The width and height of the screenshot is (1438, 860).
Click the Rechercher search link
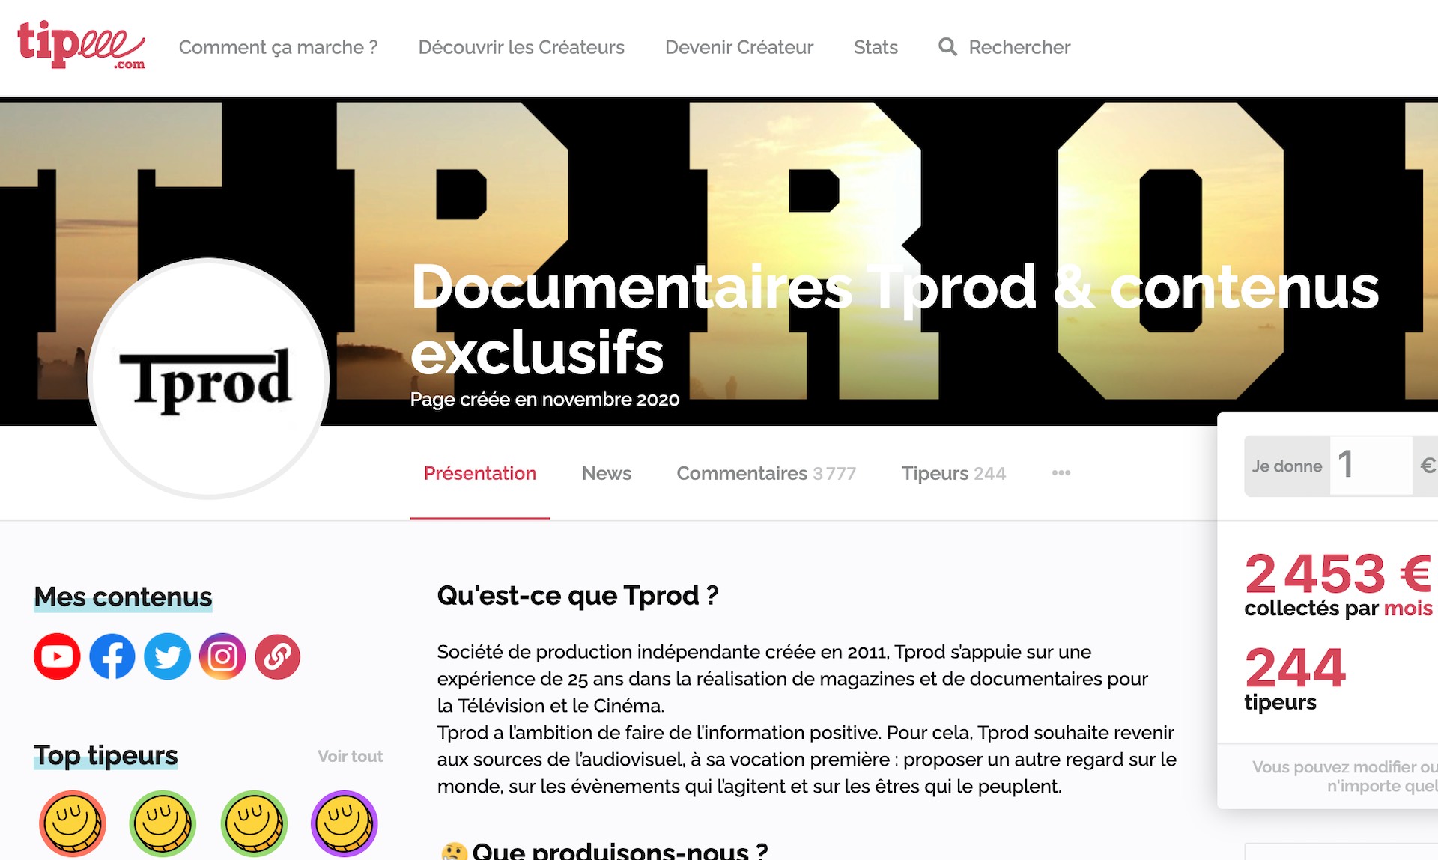click(1019, 47)
